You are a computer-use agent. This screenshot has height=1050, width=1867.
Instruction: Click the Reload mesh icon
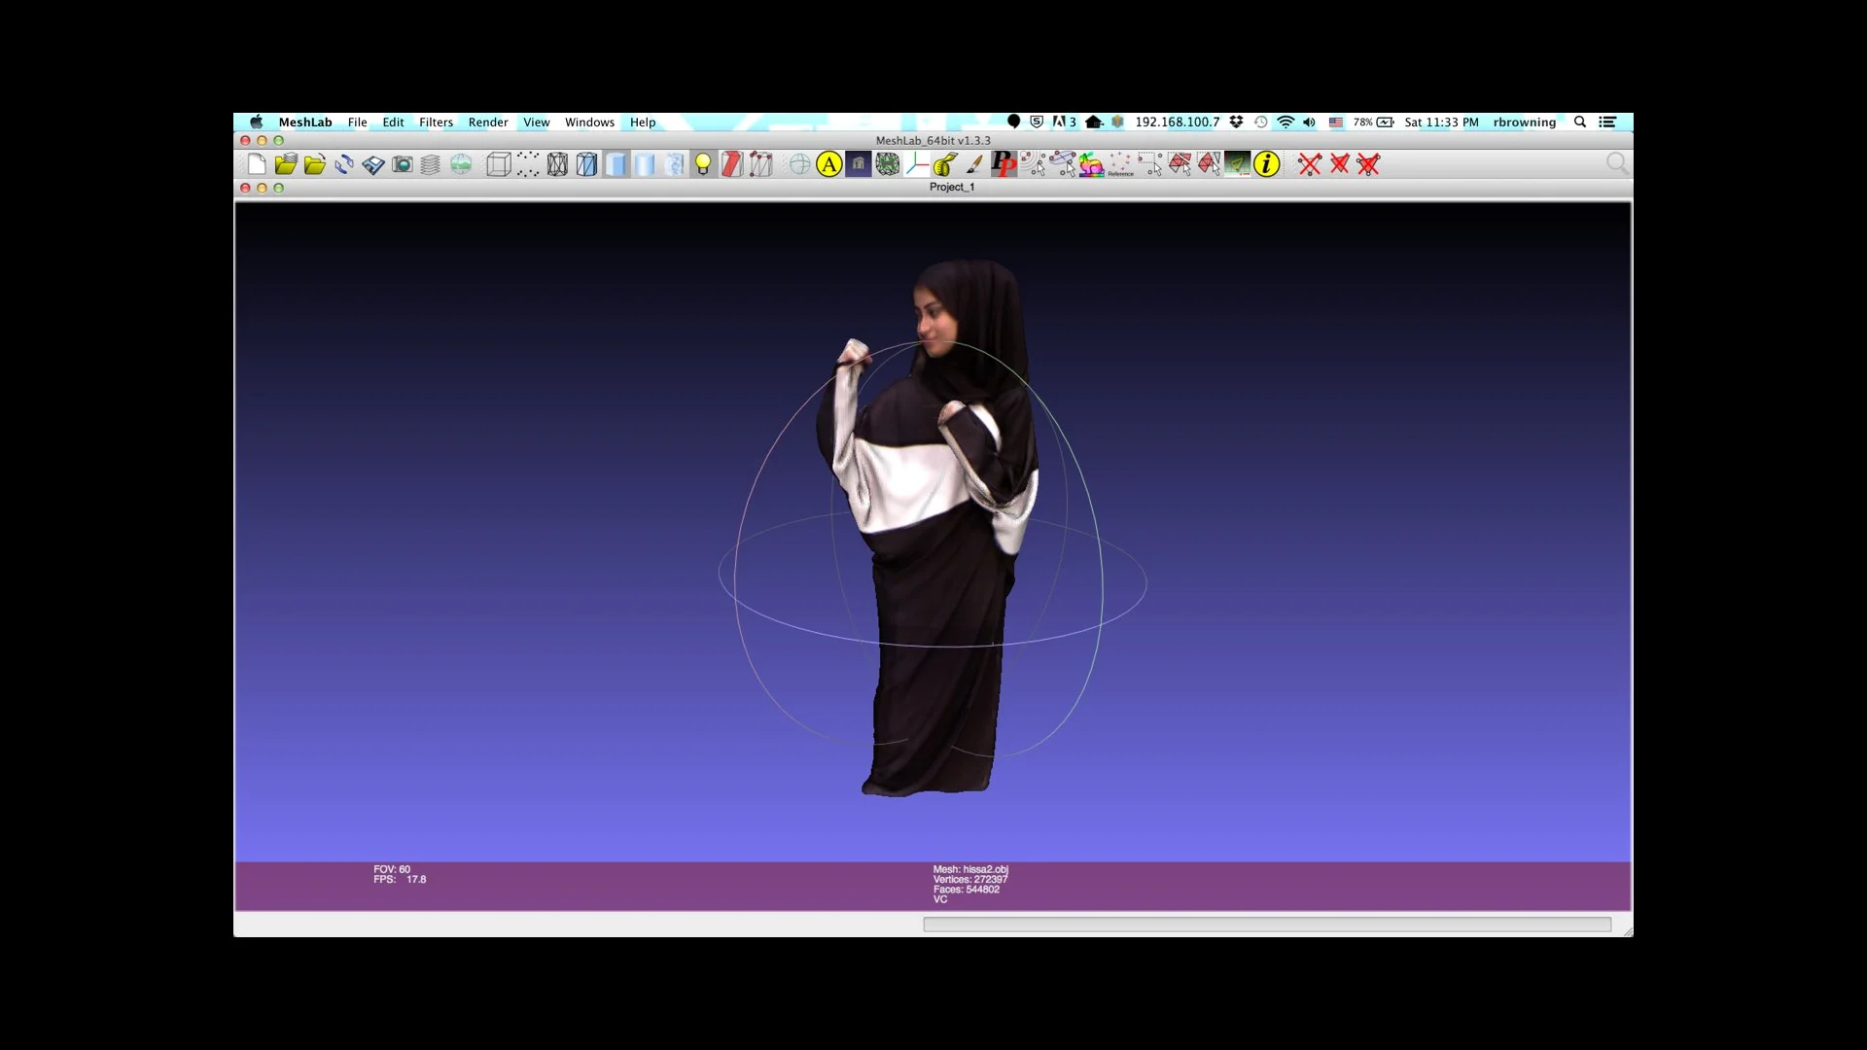[x=344, y=164]
